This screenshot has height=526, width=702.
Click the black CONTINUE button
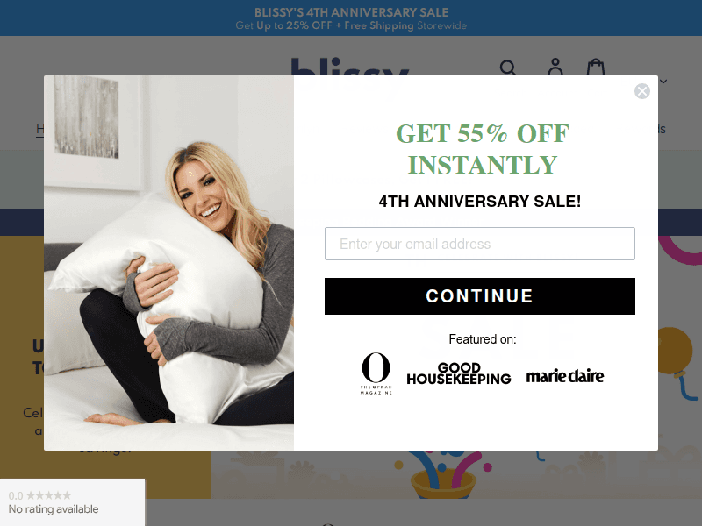[479, 296]
